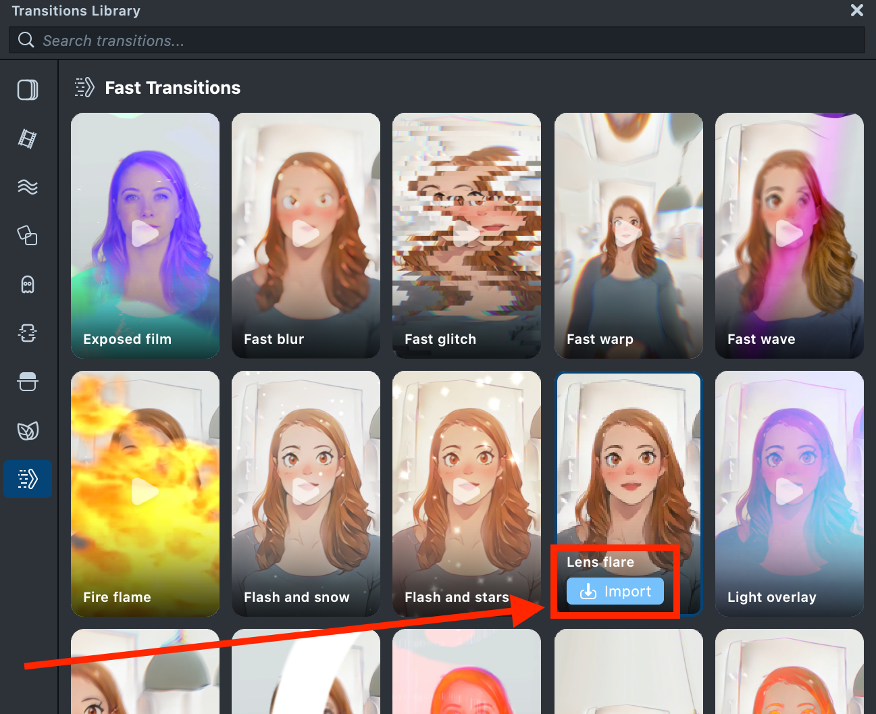Click the 'Fast Transitions' section heading
The height and width of the screenshot is (714, 876).
click(x=173, y=88)
